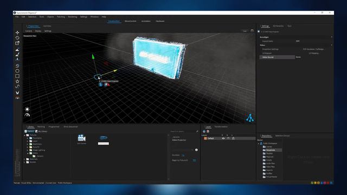This screenshot has width=347, height=195.
Task: Click the UV Mapping button
Action: 313,53
